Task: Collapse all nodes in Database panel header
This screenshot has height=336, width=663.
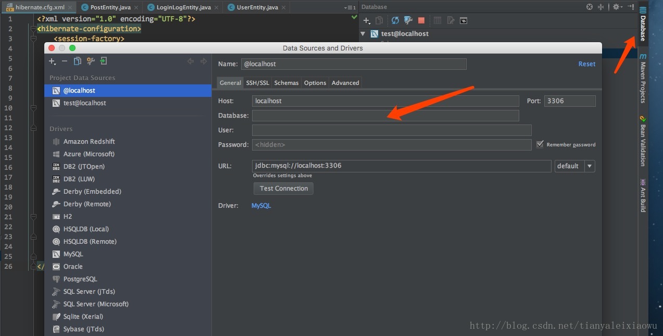Action: tap(601, 7)
